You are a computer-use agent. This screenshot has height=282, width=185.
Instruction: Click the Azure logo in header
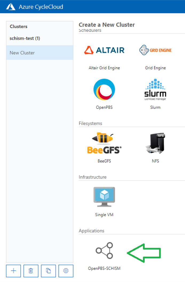[x=11, y=7]
